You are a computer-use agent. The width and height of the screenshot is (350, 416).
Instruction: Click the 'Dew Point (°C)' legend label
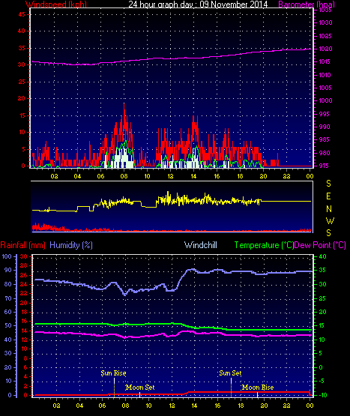[320, 245]
